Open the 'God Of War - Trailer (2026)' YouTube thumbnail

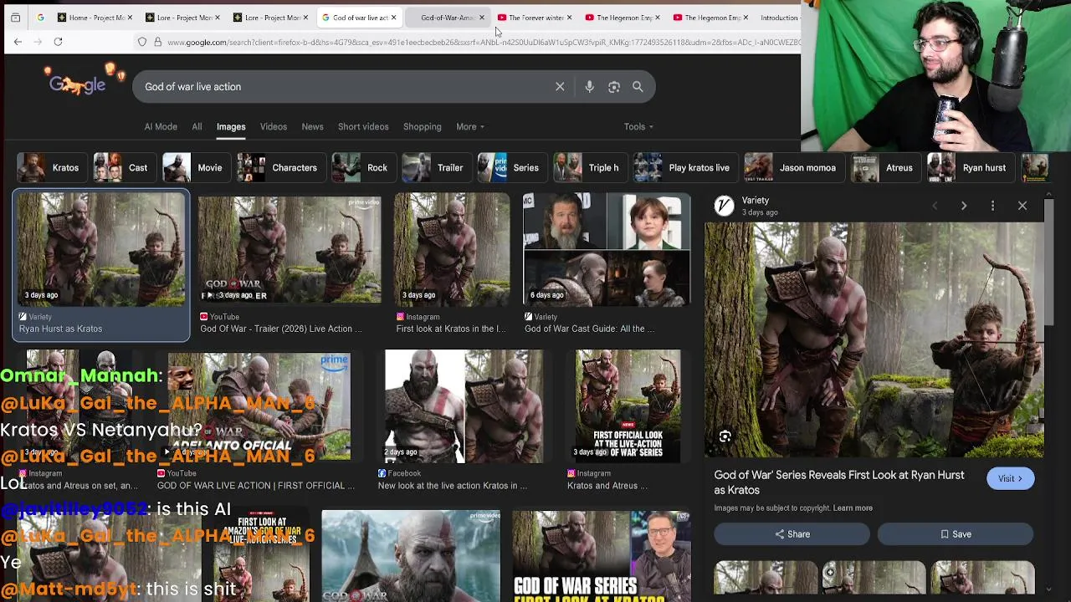tap(290, 250)
